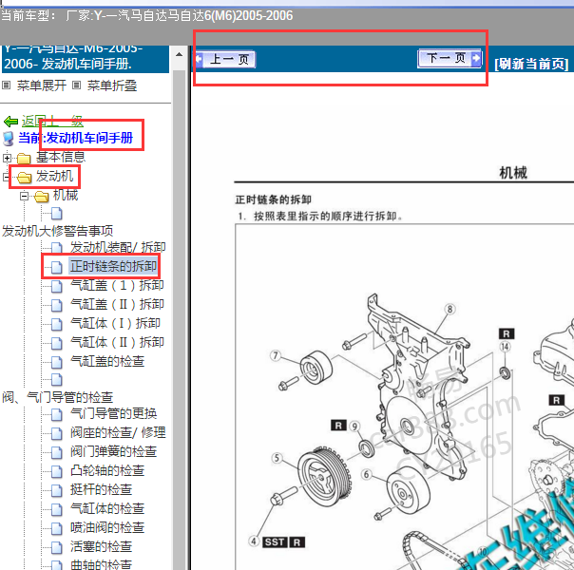Screen dimensions: 574x570
Task: Open 喷油阀的检查 page
Action: point(107,527)
